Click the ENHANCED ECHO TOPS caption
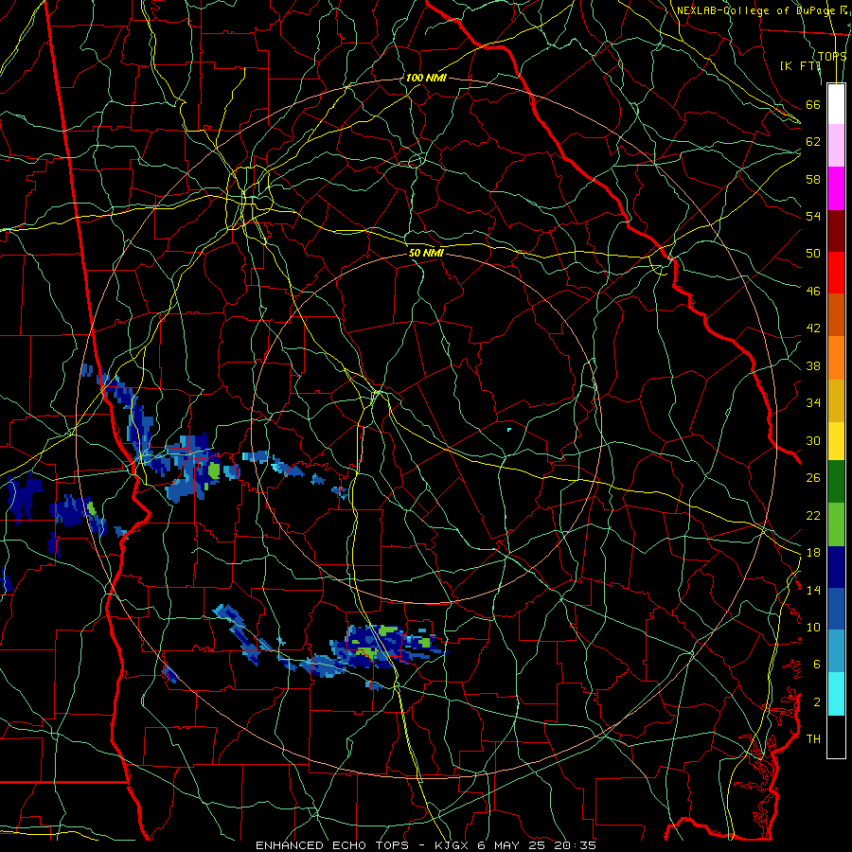Viewport: 852px width, 852px height. click(332, 845)
